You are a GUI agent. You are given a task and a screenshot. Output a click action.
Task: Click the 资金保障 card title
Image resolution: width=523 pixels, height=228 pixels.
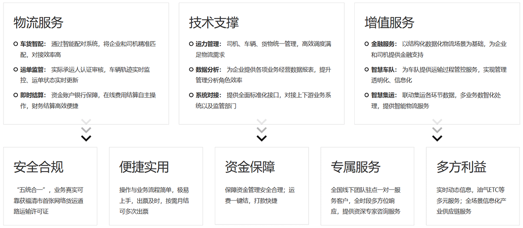[x=250, y=167]
